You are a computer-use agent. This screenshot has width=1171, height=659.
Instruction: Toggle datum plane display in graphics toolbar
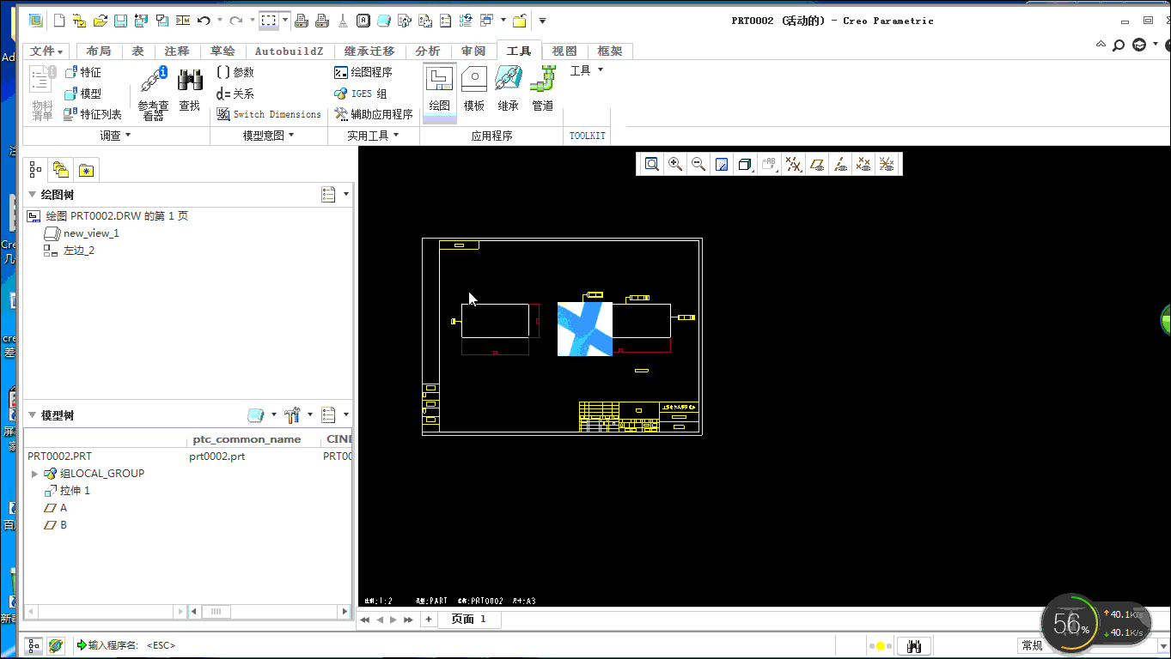[817, 164]
